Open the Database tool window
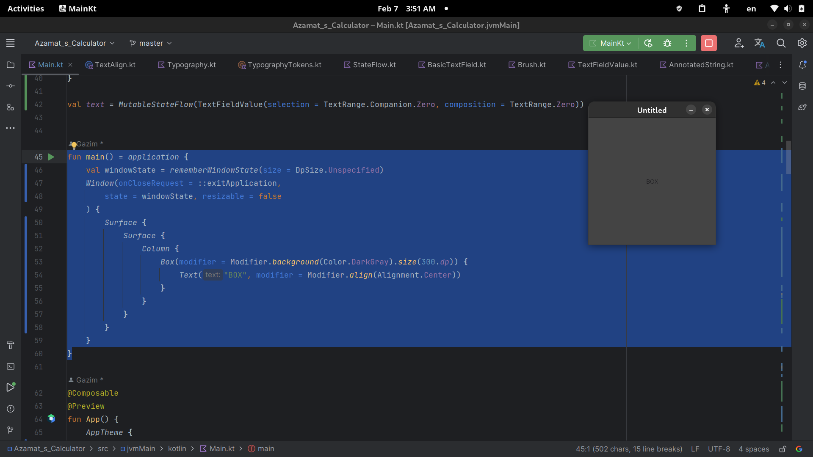 pyautogui.click(x=803, y=86)
